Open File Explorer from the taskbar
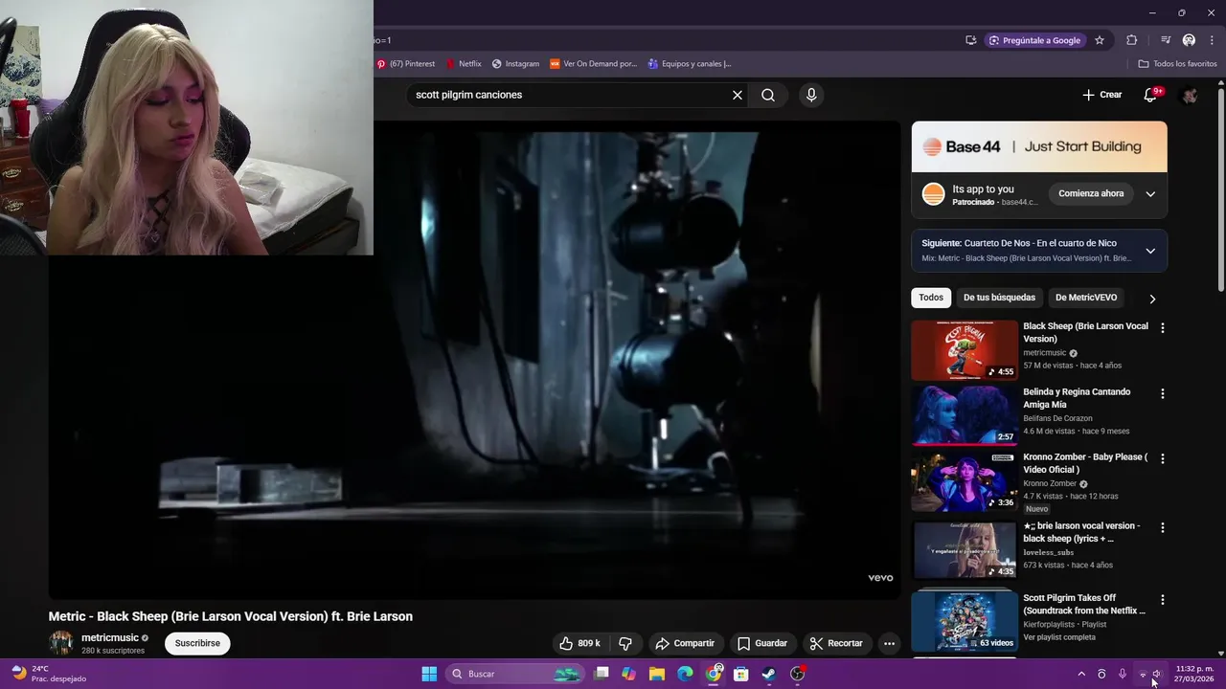 click(x=657, y=674)
